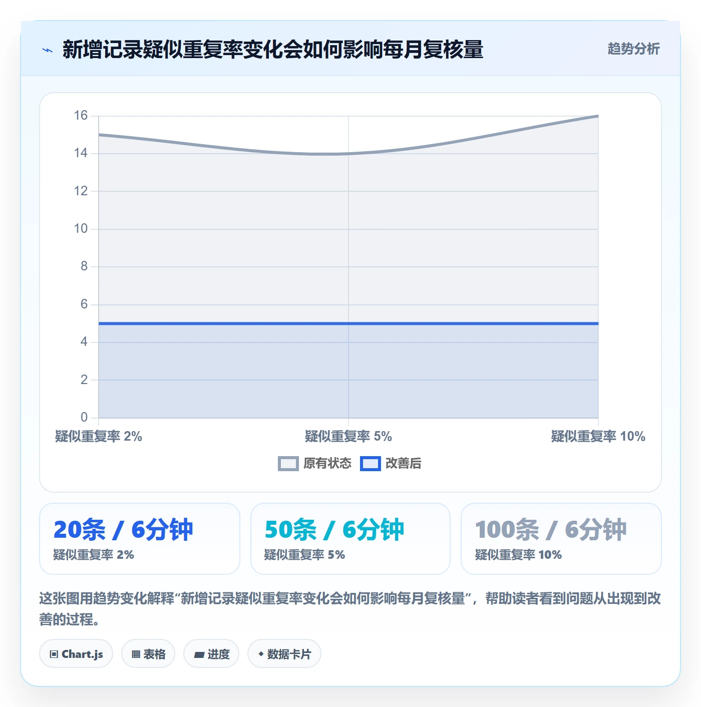This screenshot has width=701, height=707.
Task: Select the 进度 tag chip
Action: click(x=211, y=653)
